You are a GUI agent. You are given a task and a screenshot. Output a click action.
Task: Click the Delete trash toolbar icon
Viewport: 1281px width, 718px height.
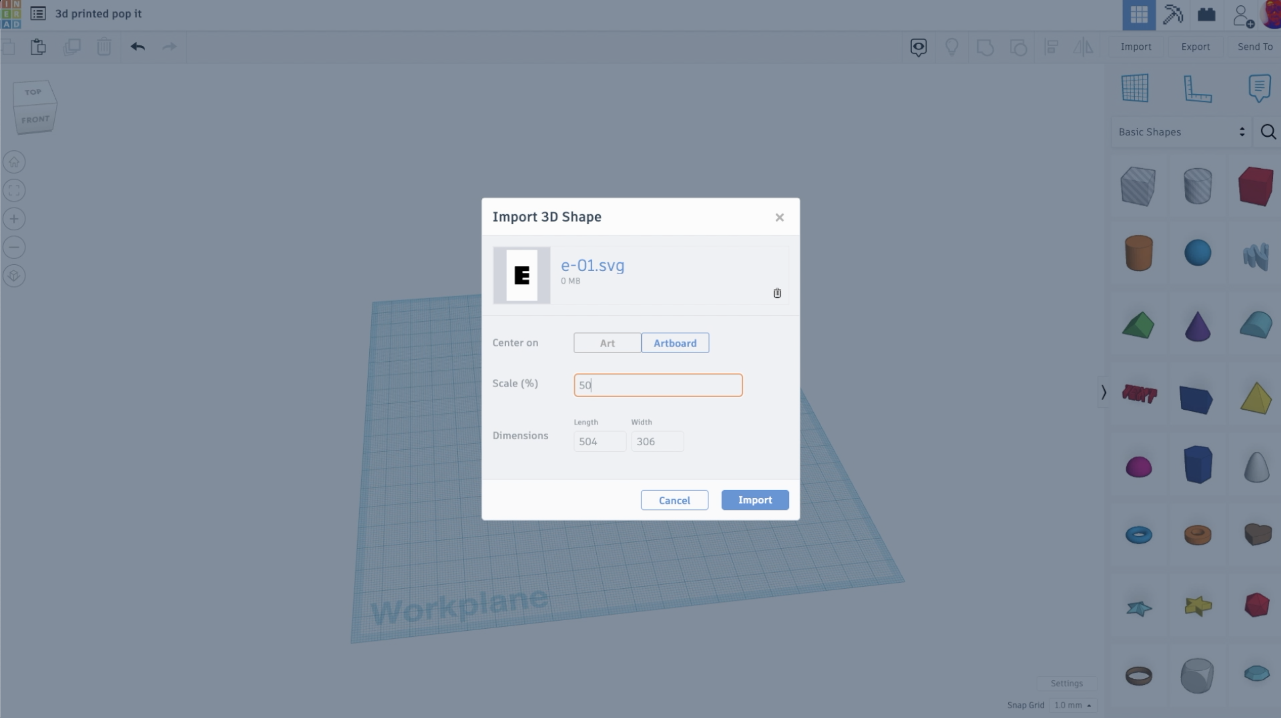coord(104,47)
